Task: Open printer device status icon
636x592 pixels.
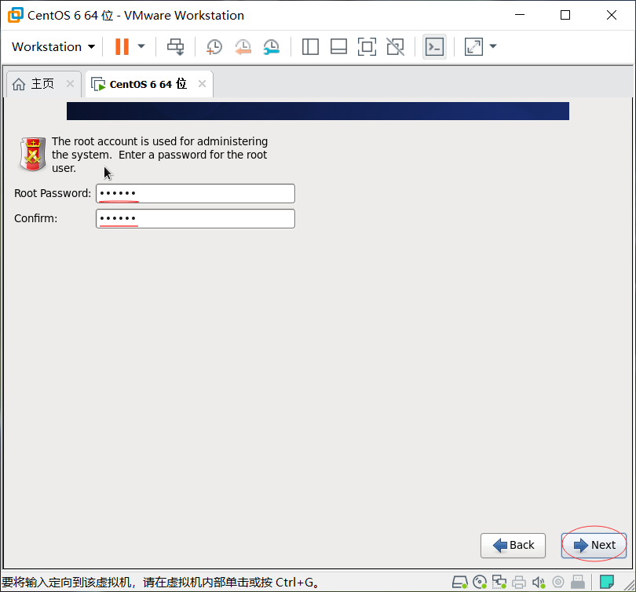Action: pos(519,583)
